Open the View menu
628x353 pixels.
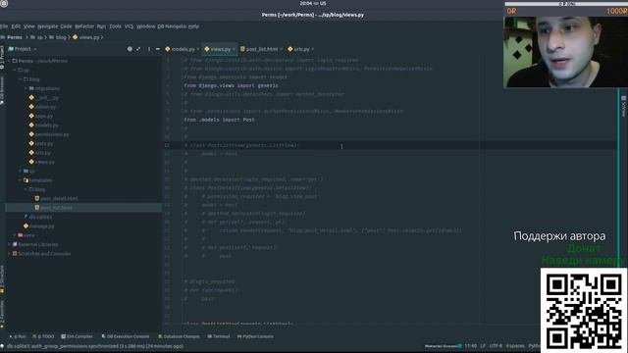28,26
